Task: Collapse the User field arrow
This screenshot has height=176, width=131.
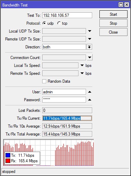Action: [x=90, y=92]
